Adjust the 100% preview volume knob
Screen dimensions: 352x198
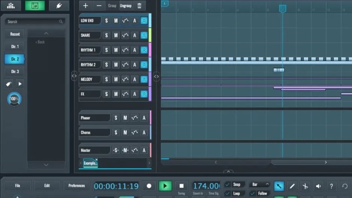(14, 99)
